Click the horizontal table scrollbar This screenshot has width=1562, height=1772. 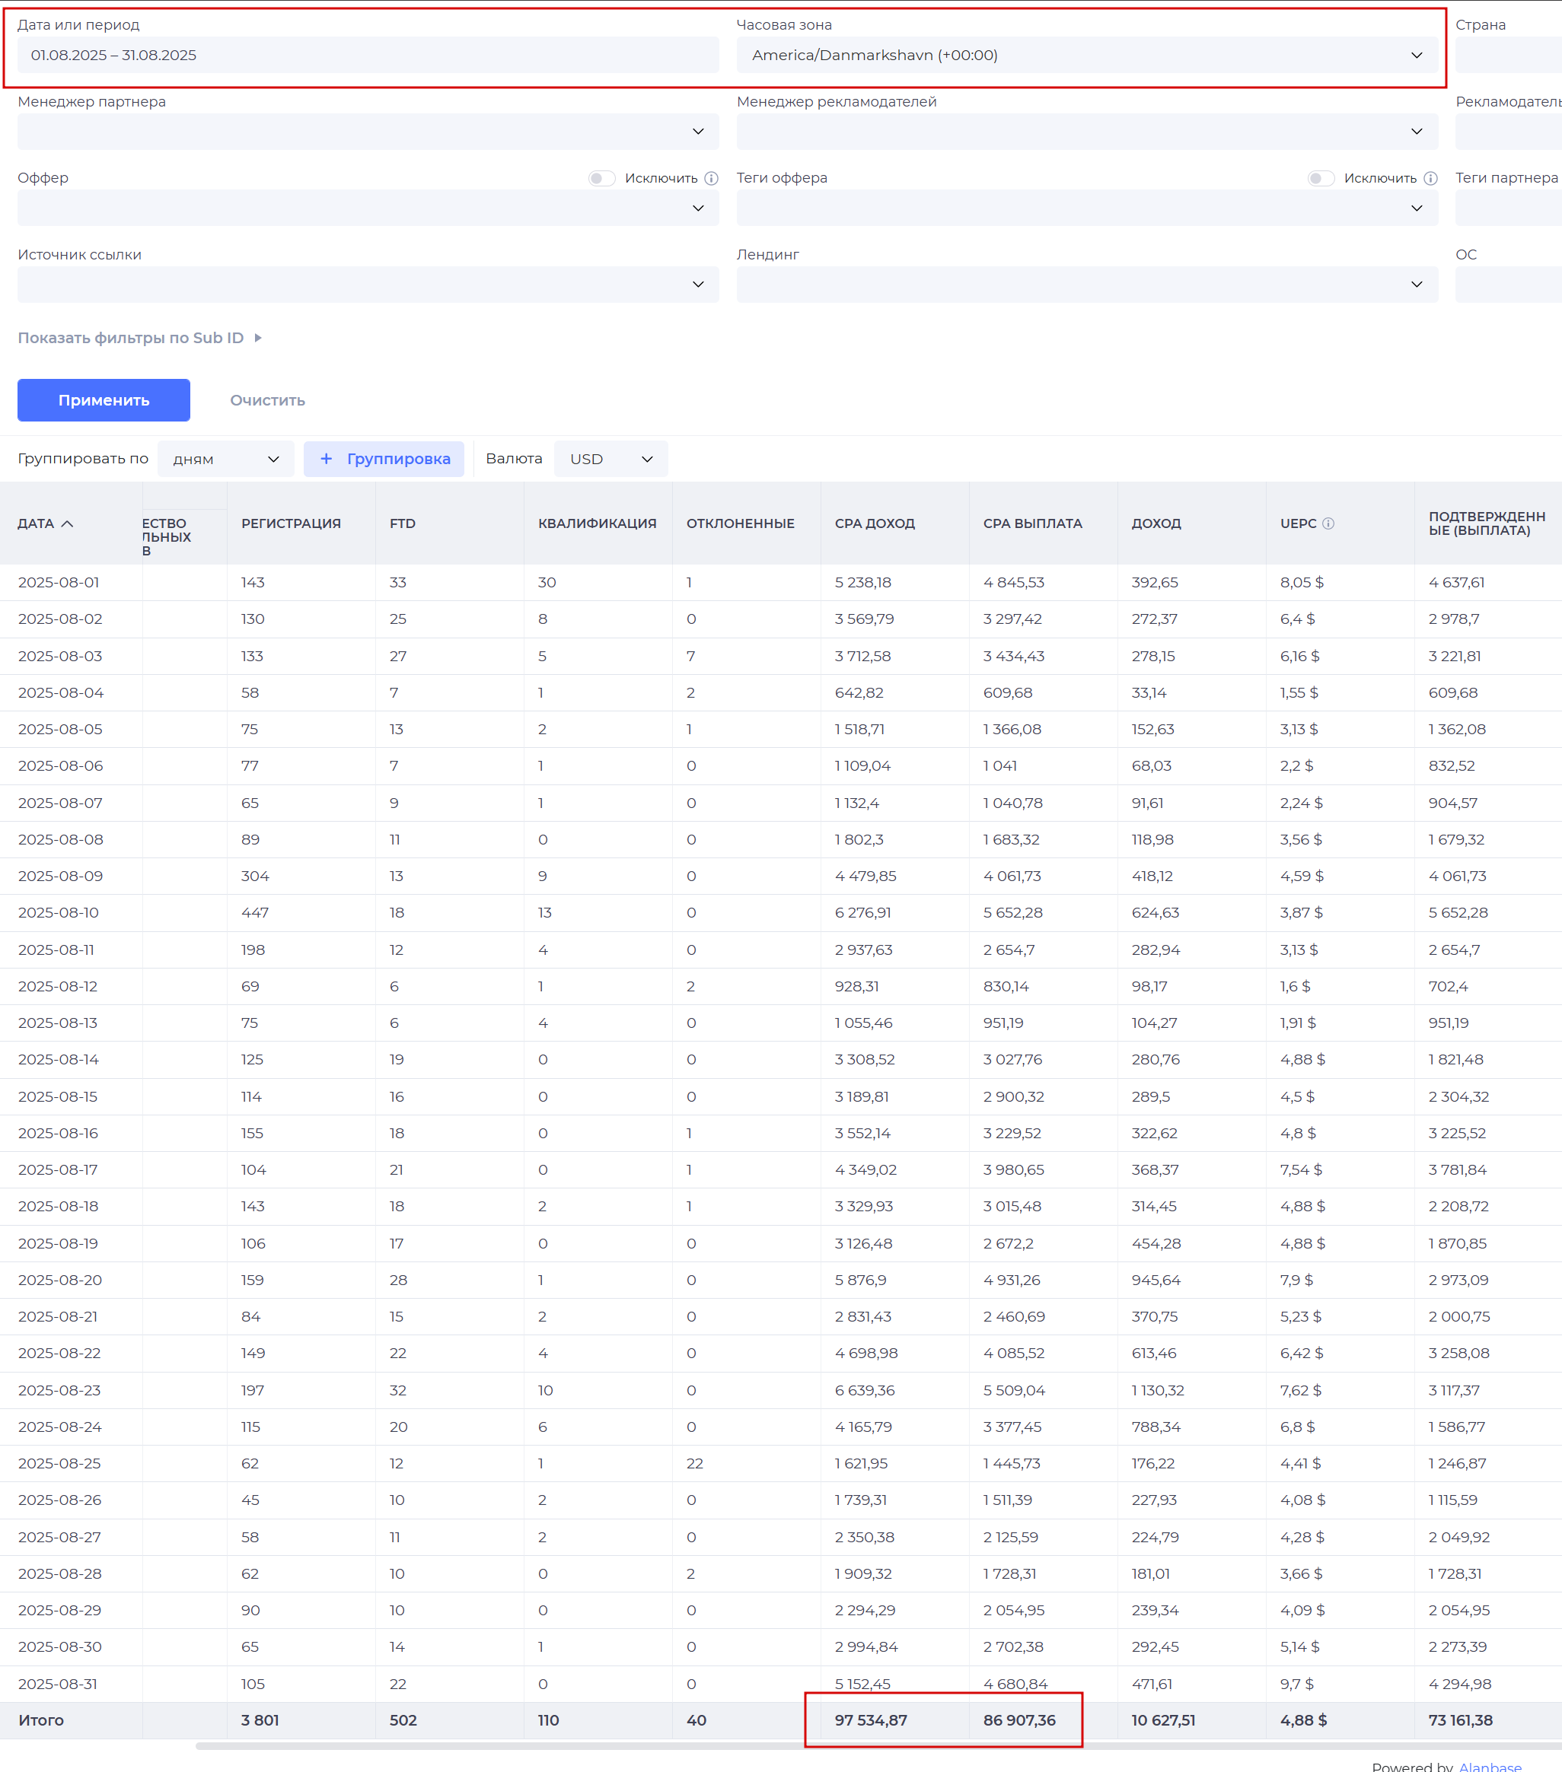click(867, 1746)
